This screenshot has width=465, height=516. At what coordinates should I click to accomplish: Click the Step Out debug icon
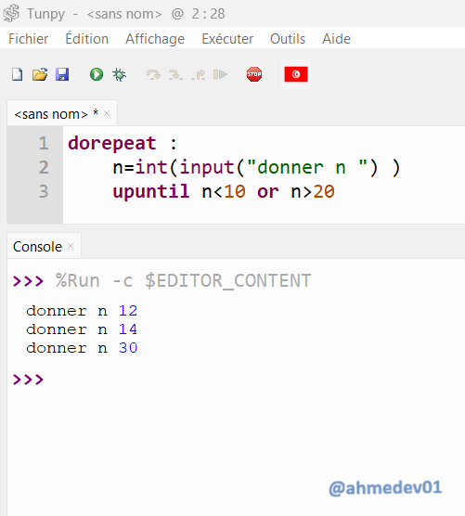[x=198, y=74]
